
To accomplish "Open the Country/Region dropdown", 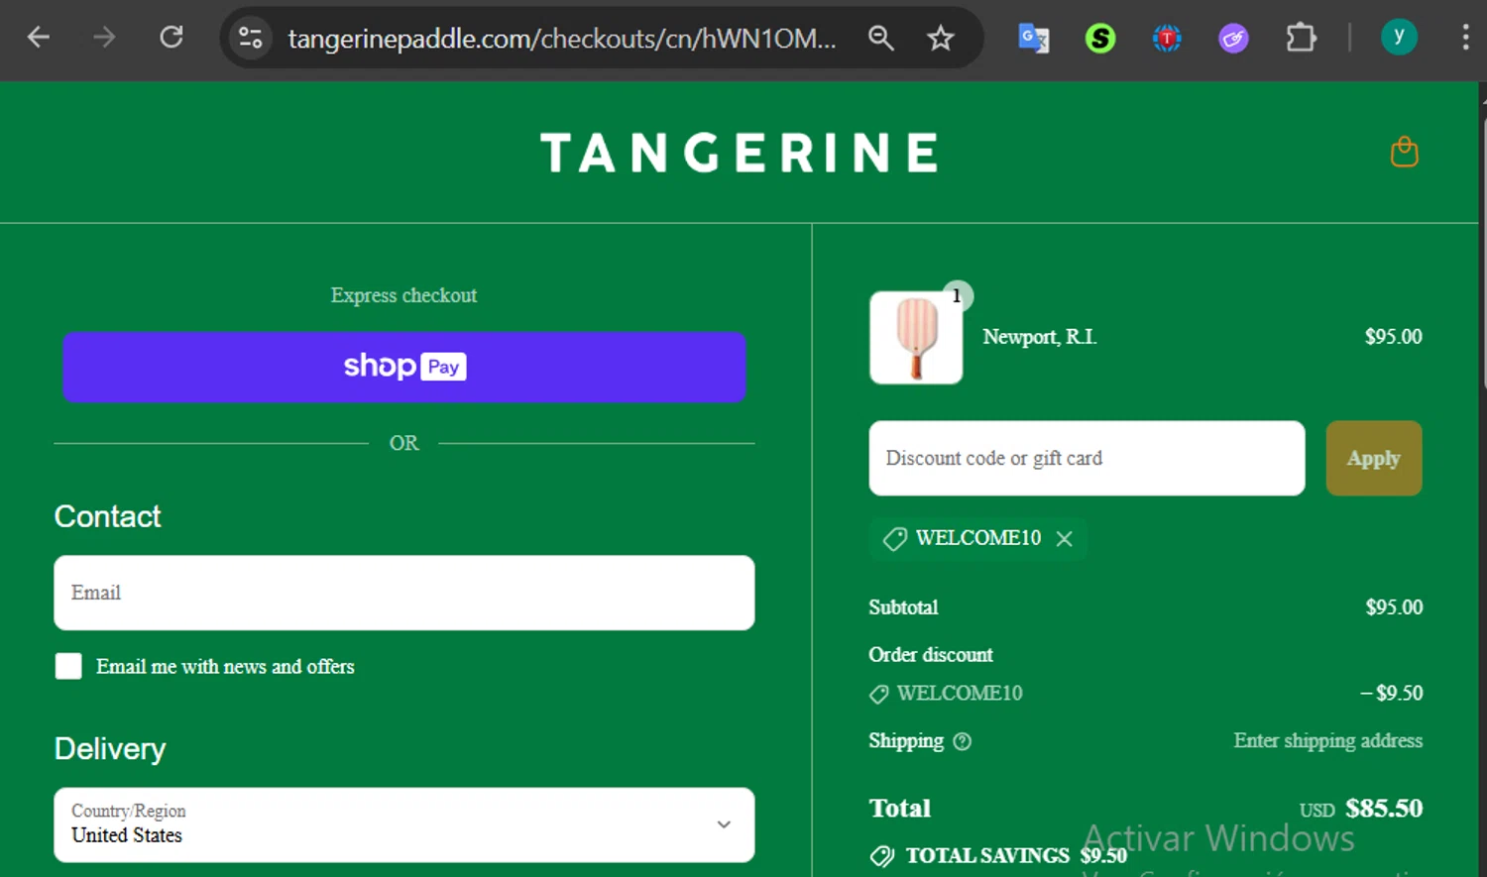I will coord(404,824).
